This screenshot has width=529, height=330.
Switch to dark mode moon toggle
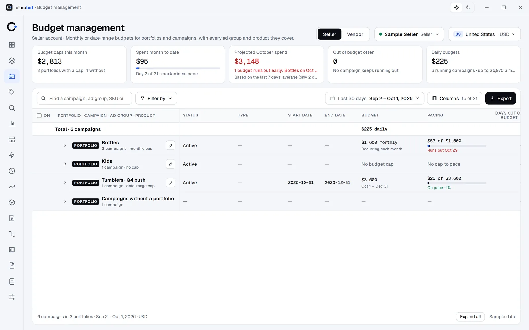[468, 7]
